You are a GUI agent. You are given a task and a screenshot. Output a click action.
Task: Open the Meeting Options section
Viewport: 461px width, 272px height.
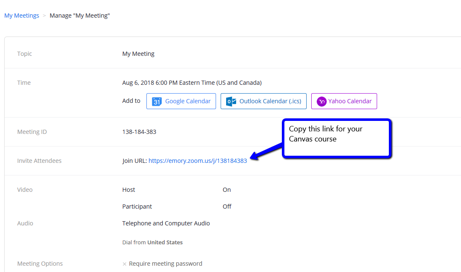(40, 263)
